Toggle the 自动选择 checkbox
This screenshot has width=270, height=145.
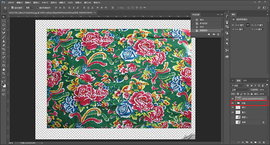[12, 8]
